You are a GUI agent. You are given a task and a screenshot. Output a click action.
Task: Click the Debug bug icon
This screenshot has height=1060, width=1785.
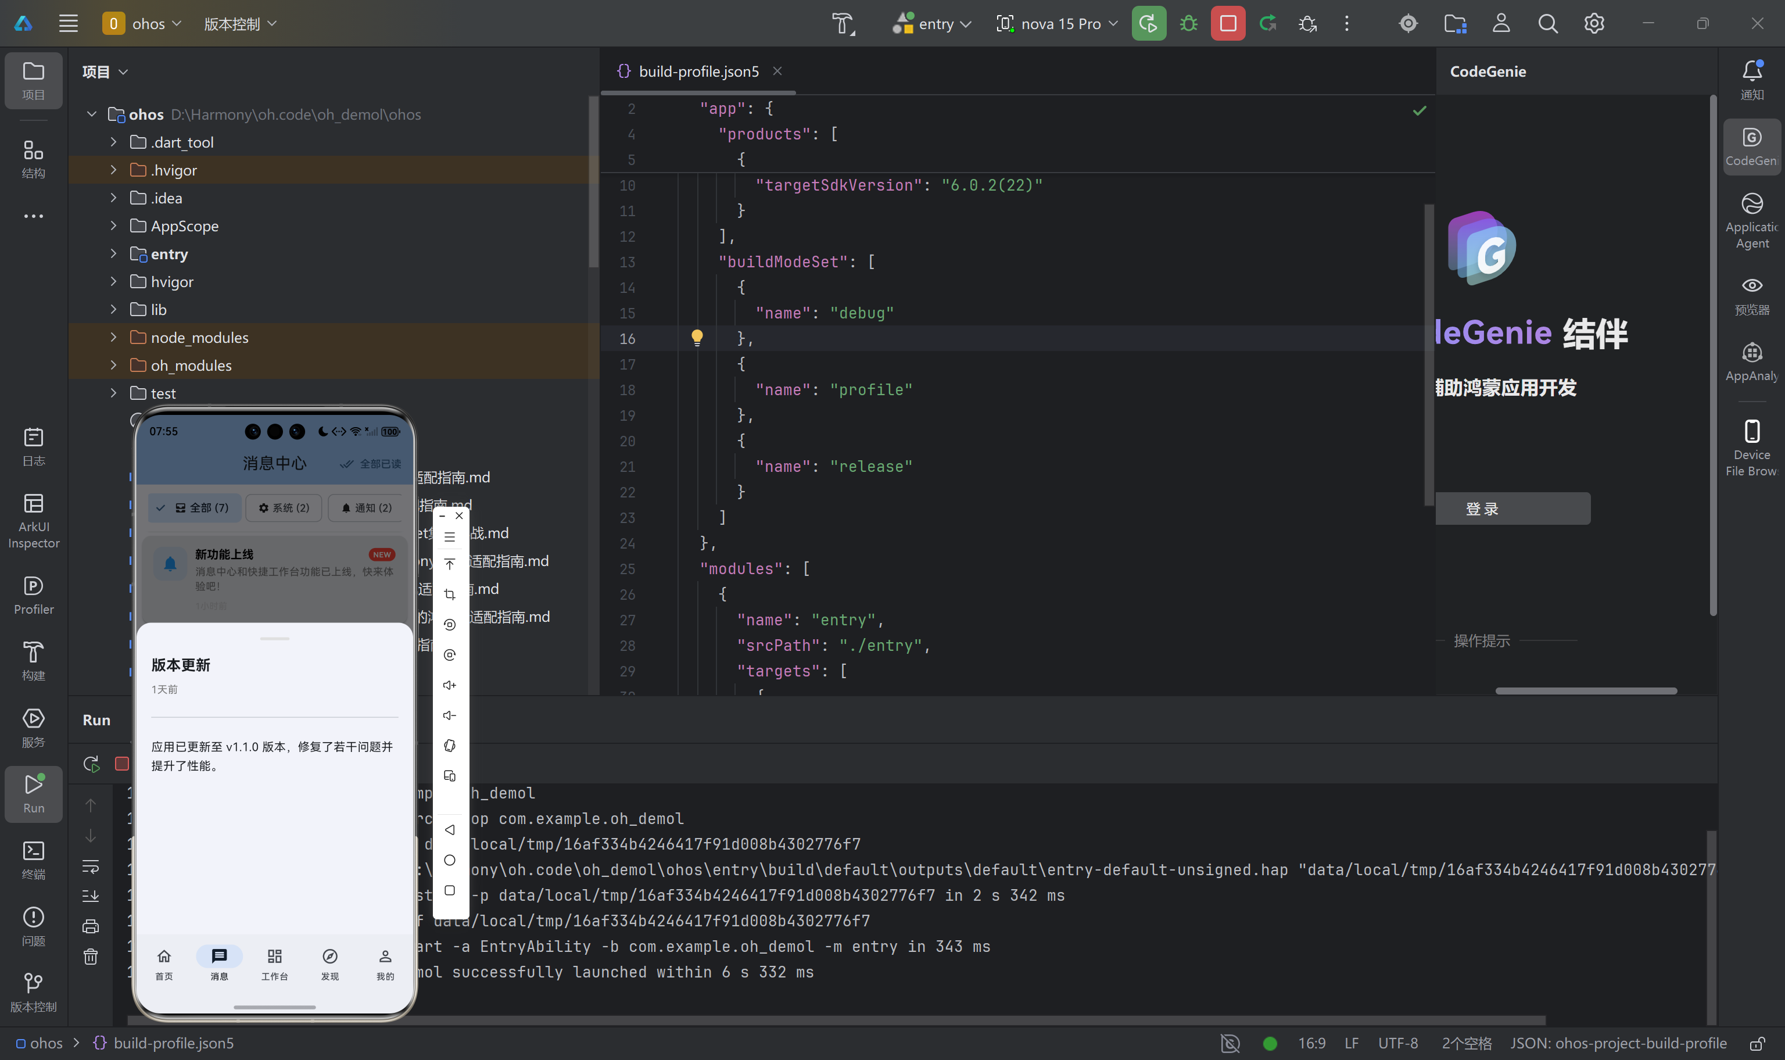[x=1188, y=24]
